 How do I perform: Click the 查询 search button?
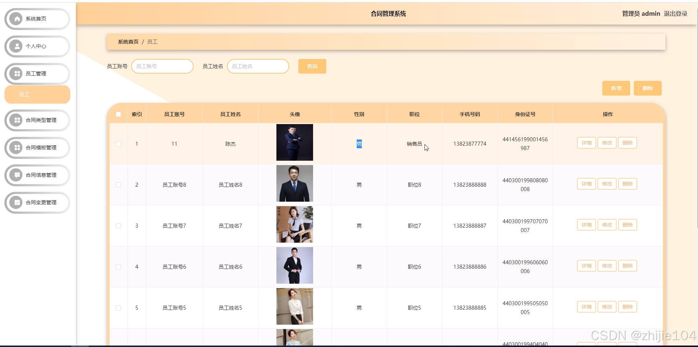[312, 66]
